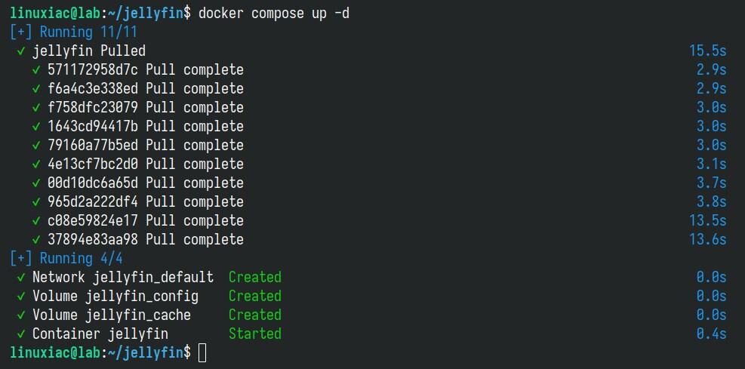Click the checkmark beside Volume jellyfin_cache

point(20,315)
